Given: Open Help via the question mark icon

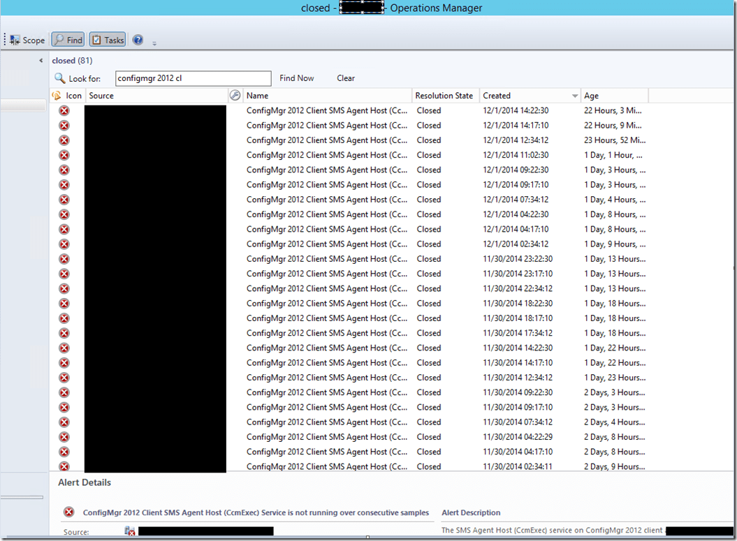Looking at the screenshot, I should click(x=138, y=40).
